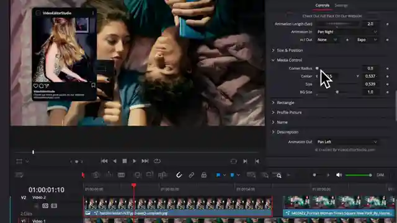
Task: Open the Animation Out dropdown showing Pan Left
Action: [x=347, y=142]
